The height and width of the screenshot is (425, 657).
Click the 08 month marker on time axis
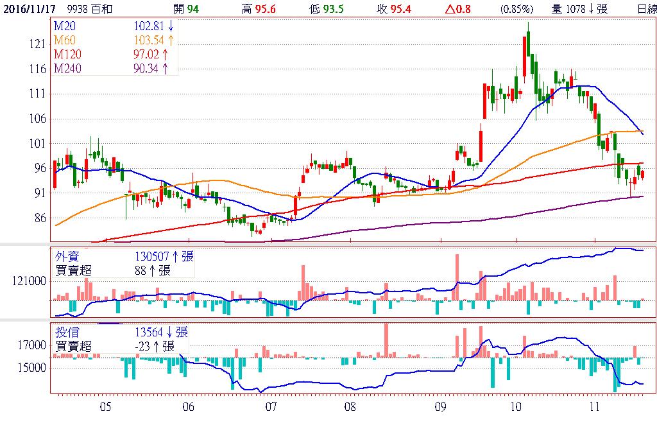[350, 407]
